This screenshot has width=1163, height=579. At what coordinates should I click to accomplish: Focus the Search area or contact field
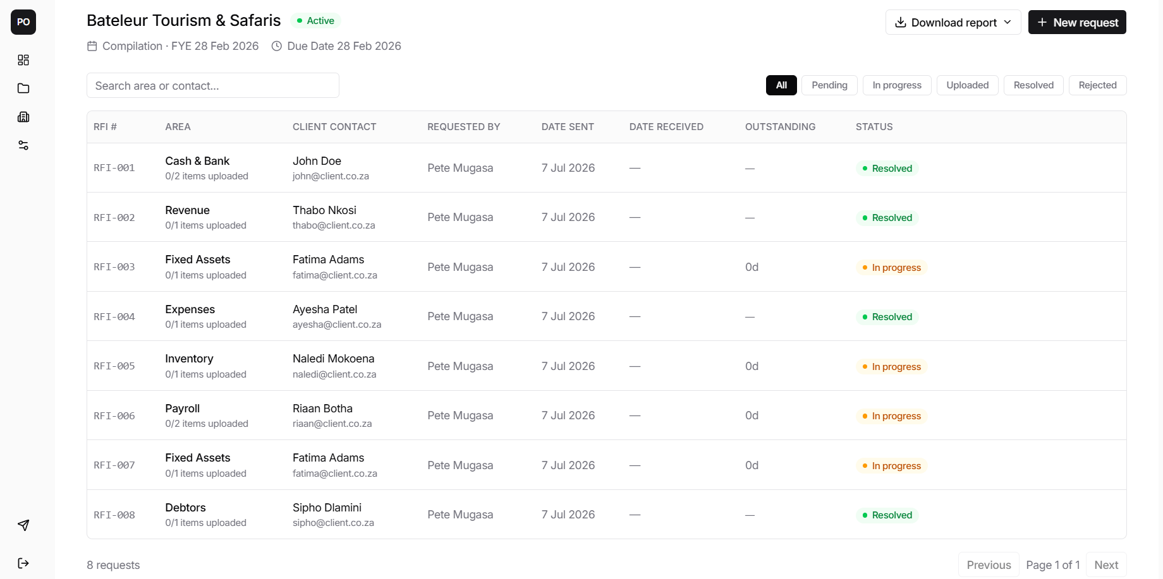[x=213, y=85]
